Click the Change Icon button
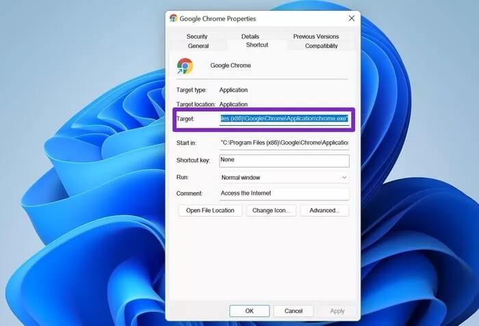This screenshot has height=326, width=479. coord(271,210)
